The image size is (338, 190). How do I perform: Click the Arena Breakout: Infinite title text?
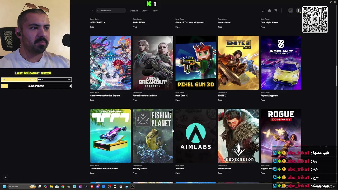(x=145, y=96)
